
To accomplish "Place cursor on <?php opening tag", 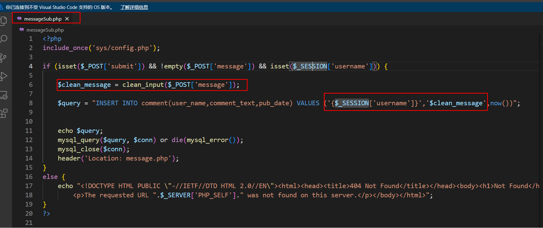I will point(52,39).
